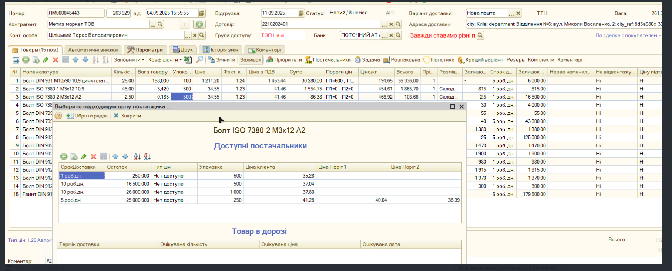Open Конт. особа selection ellipsis
This screenshot has width=672, height=271.
click(x=188, y=35)
